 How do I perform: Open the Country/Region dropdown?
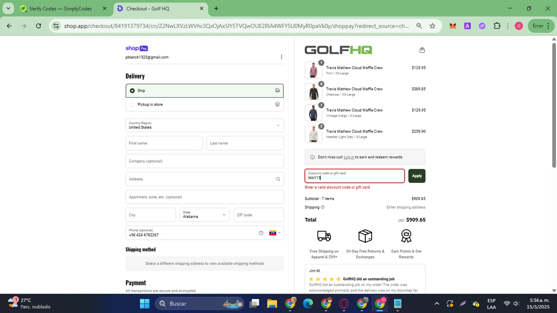pos(205,125)
